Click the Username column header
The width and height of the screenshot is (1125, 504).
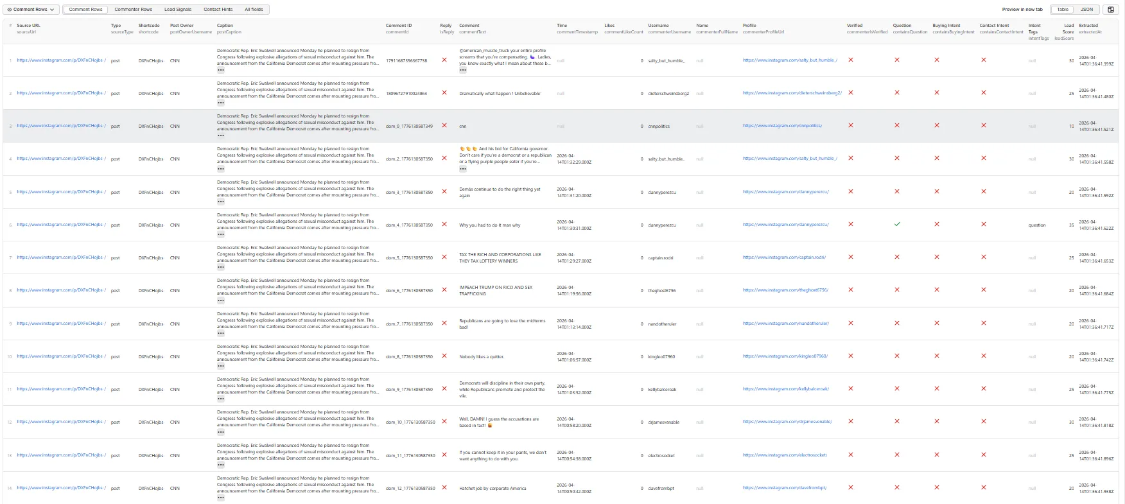tap(669, 28)
